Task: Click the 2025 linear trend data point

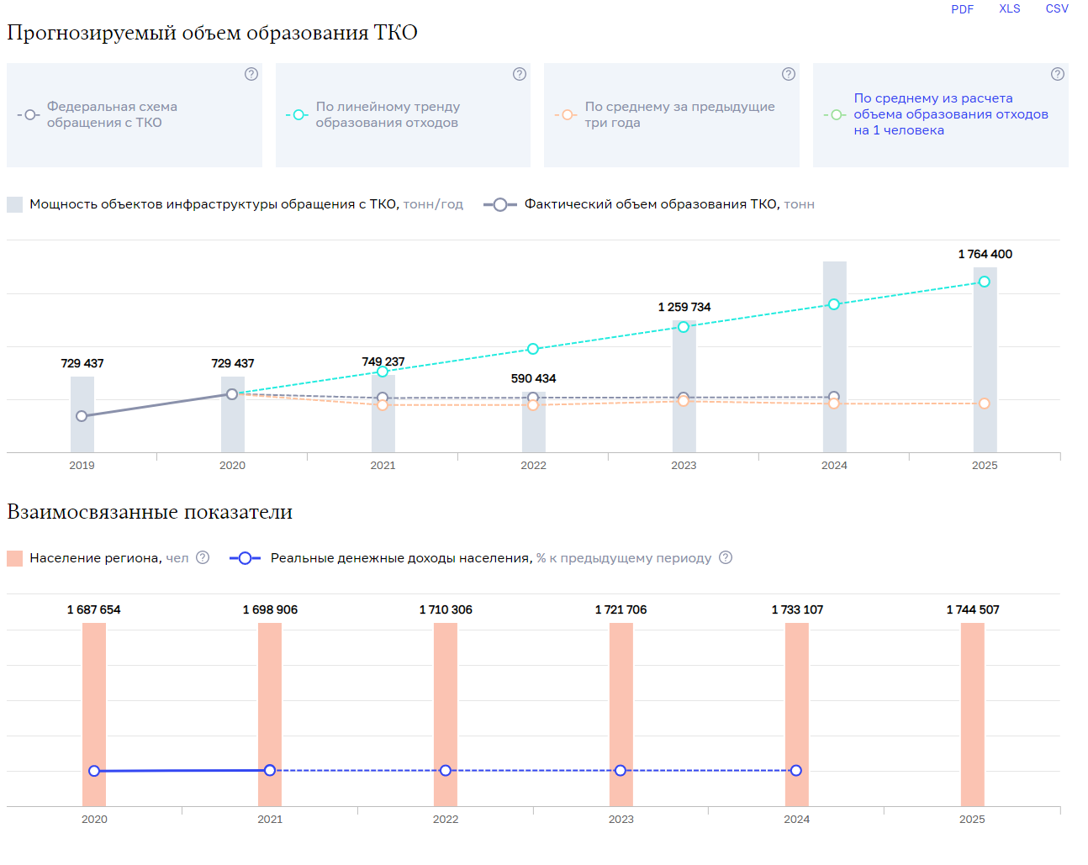Action: pos(985,282)
